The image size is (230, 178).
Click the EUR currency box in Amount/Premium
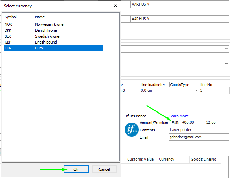pos(175,123)
